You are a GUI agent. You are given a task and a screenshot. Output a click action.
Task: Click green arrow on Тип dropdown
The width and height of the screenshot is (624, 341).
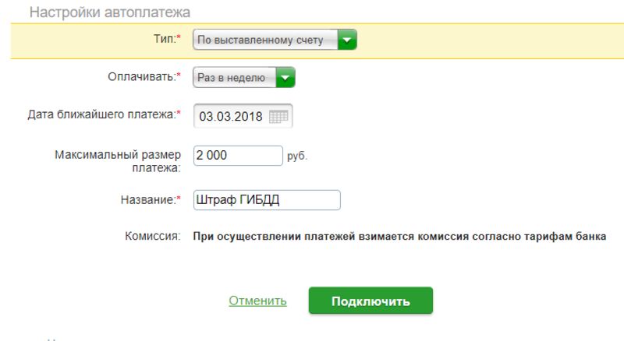pos(347,40)
